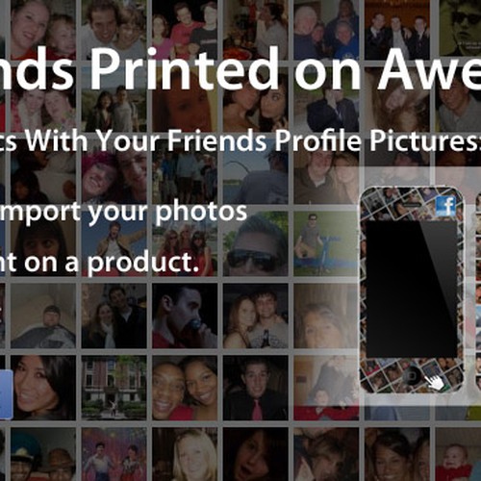The image size is (481, 481).
Task: Open the close-up photo of the man in sunglasses
Action: tap(255, 243)
